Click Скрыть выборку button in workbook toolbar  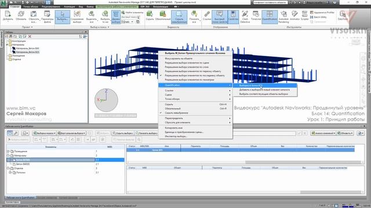tap(123, 133)
